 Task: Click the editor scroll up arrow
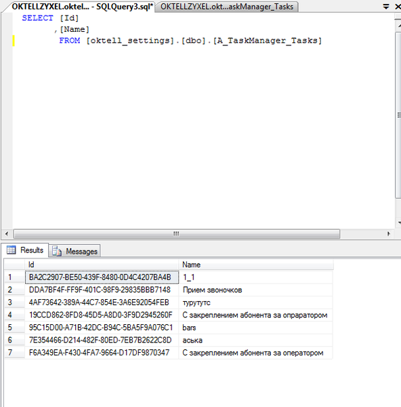tap(399, 26)
